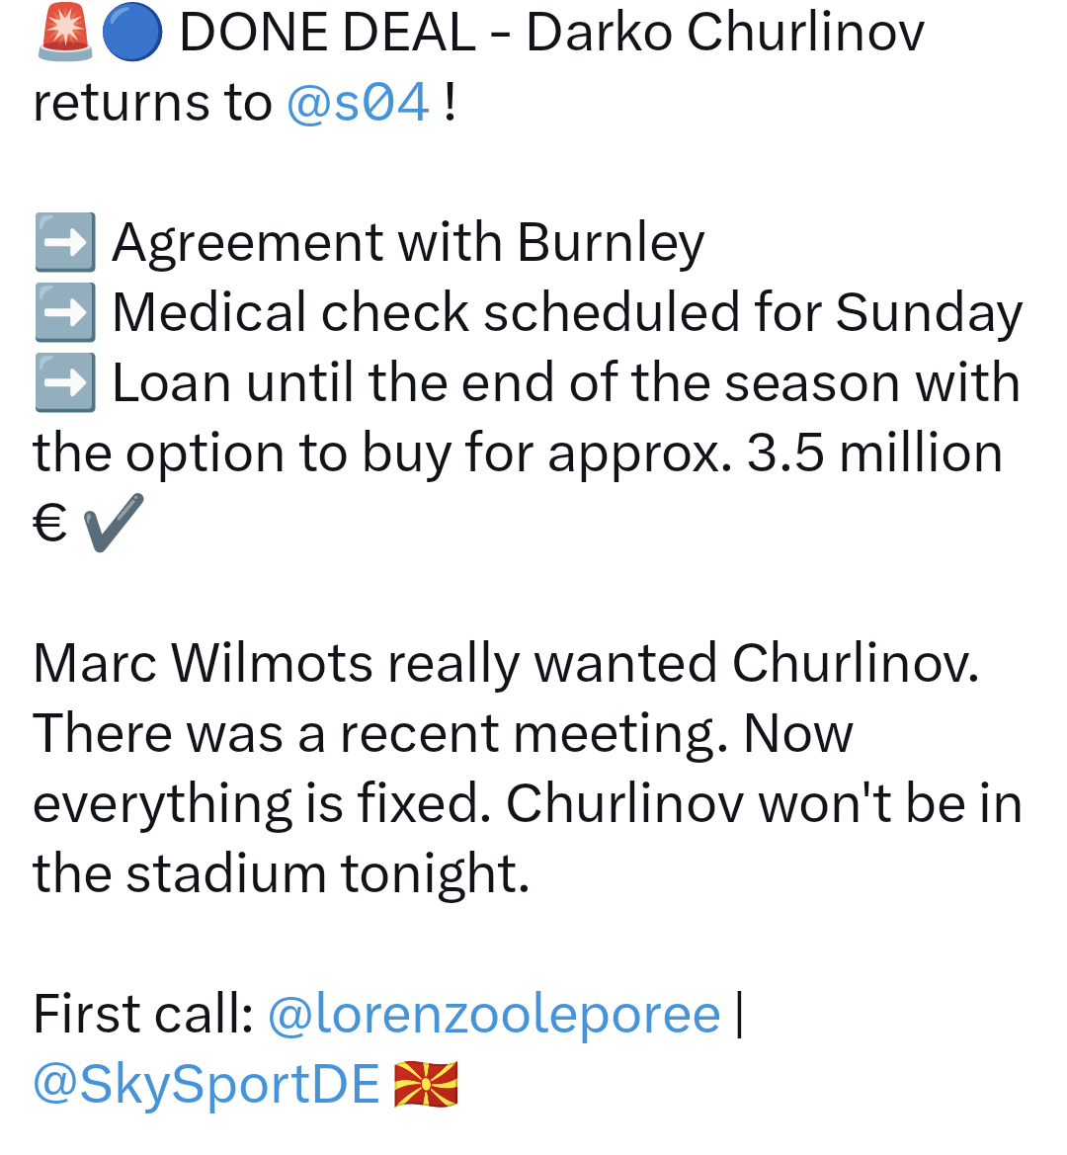Viewport: 1067px width, 1155px height.
Task: Click the arrow emoji before Agreement with Burnley
Action: pyautogui.click(x=65, y=242)
